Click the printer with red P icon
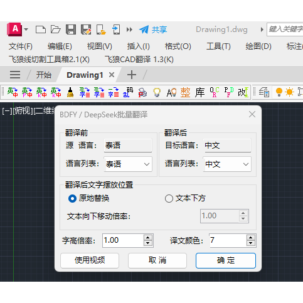 [142, 92]
